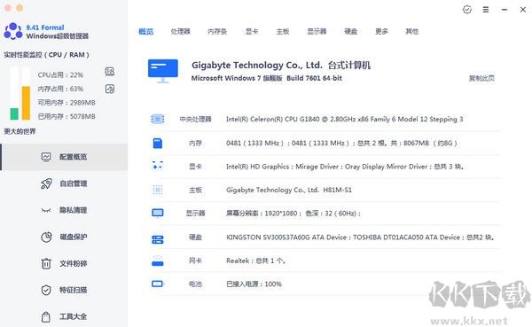532x327 pixels.
Task: Click the large blue desktop computer icon
Action: [163, 71]
